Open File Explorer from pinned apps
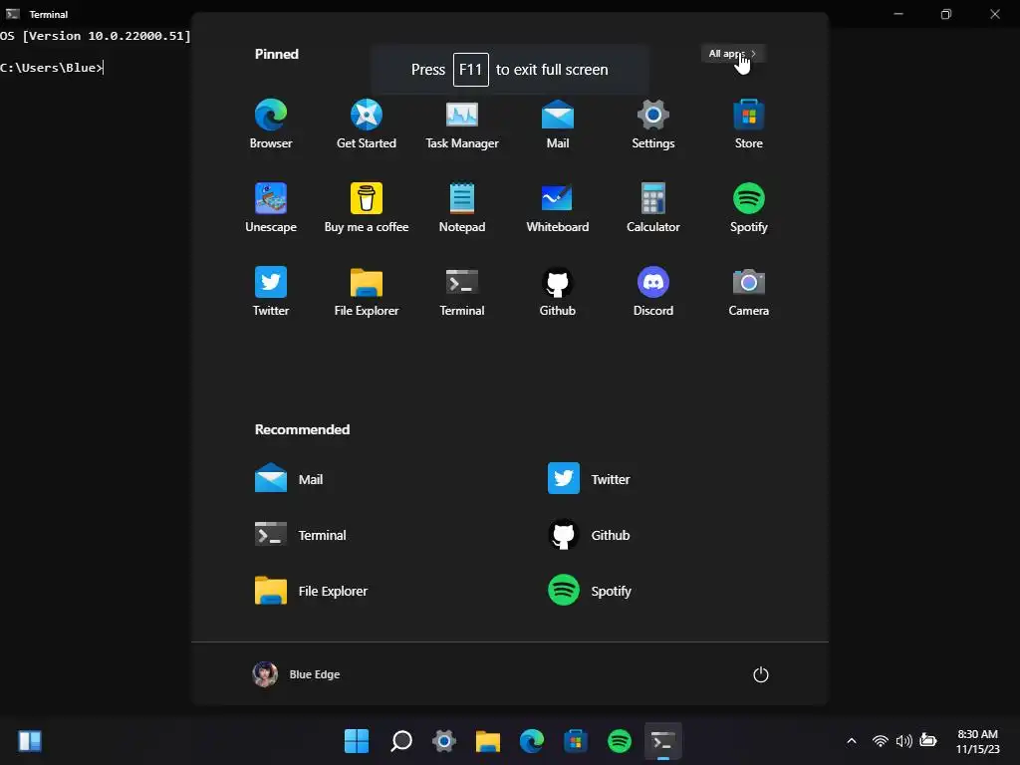1020x765 pixels. pyautogui.click(x=367, y=292)
